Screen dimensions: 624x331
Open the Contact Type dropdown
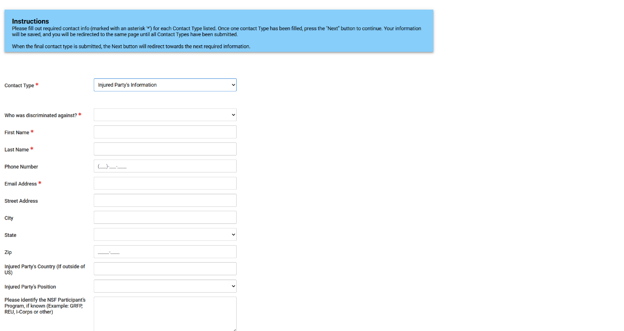coord(165,85)
